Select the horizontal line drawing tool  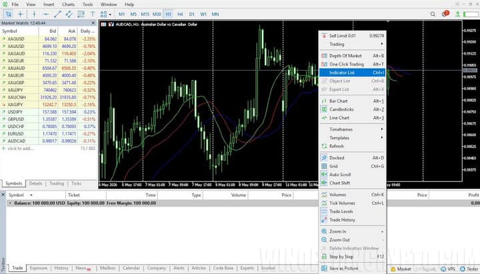45,14
